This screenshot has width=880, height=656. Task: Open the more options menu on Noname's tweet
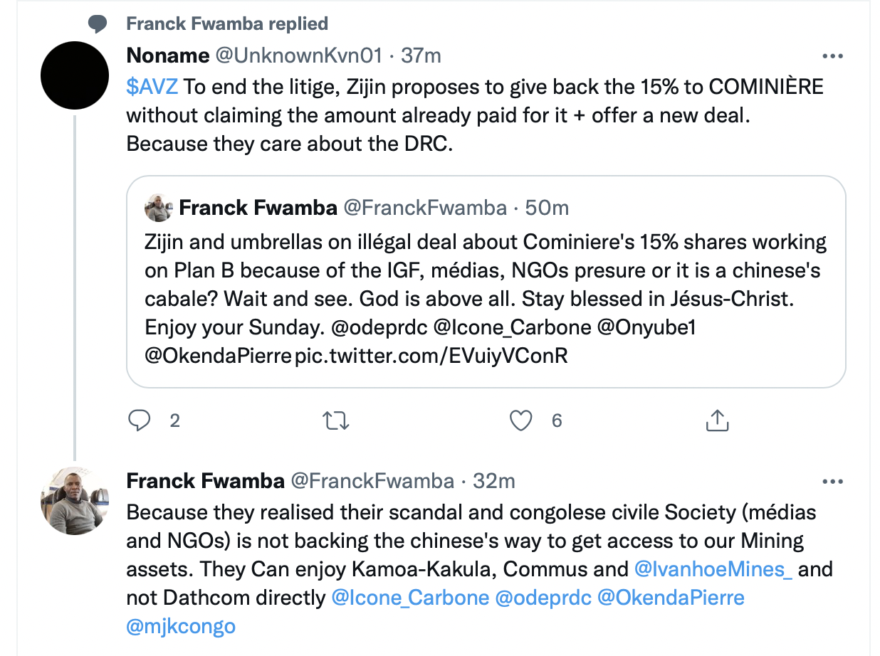coord(832,55)
